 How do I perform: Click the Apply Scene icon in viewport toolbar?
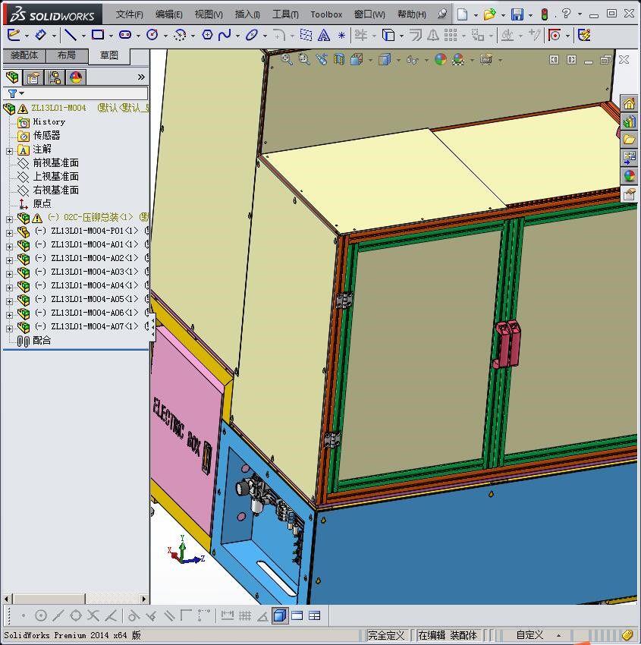[458, 60]
